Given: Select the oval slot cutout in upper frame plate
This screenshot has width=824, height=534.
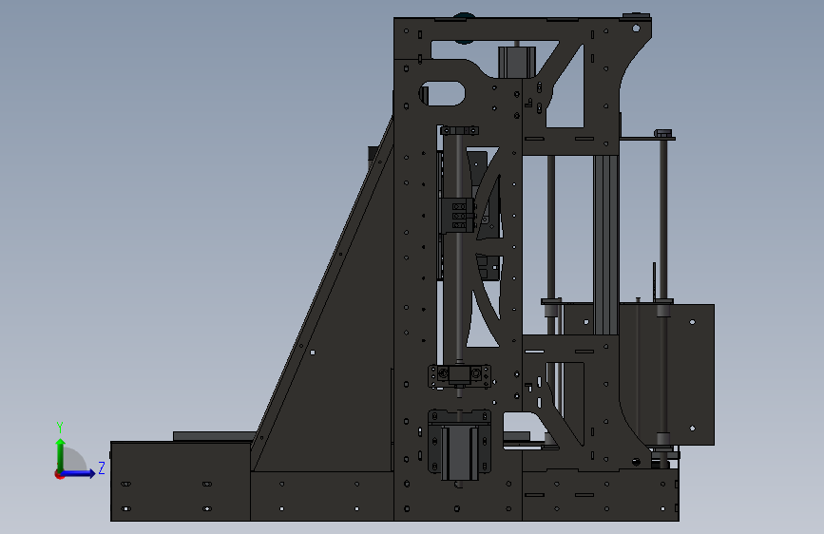Looking at the screenshot, I should (x=443, y=93).
